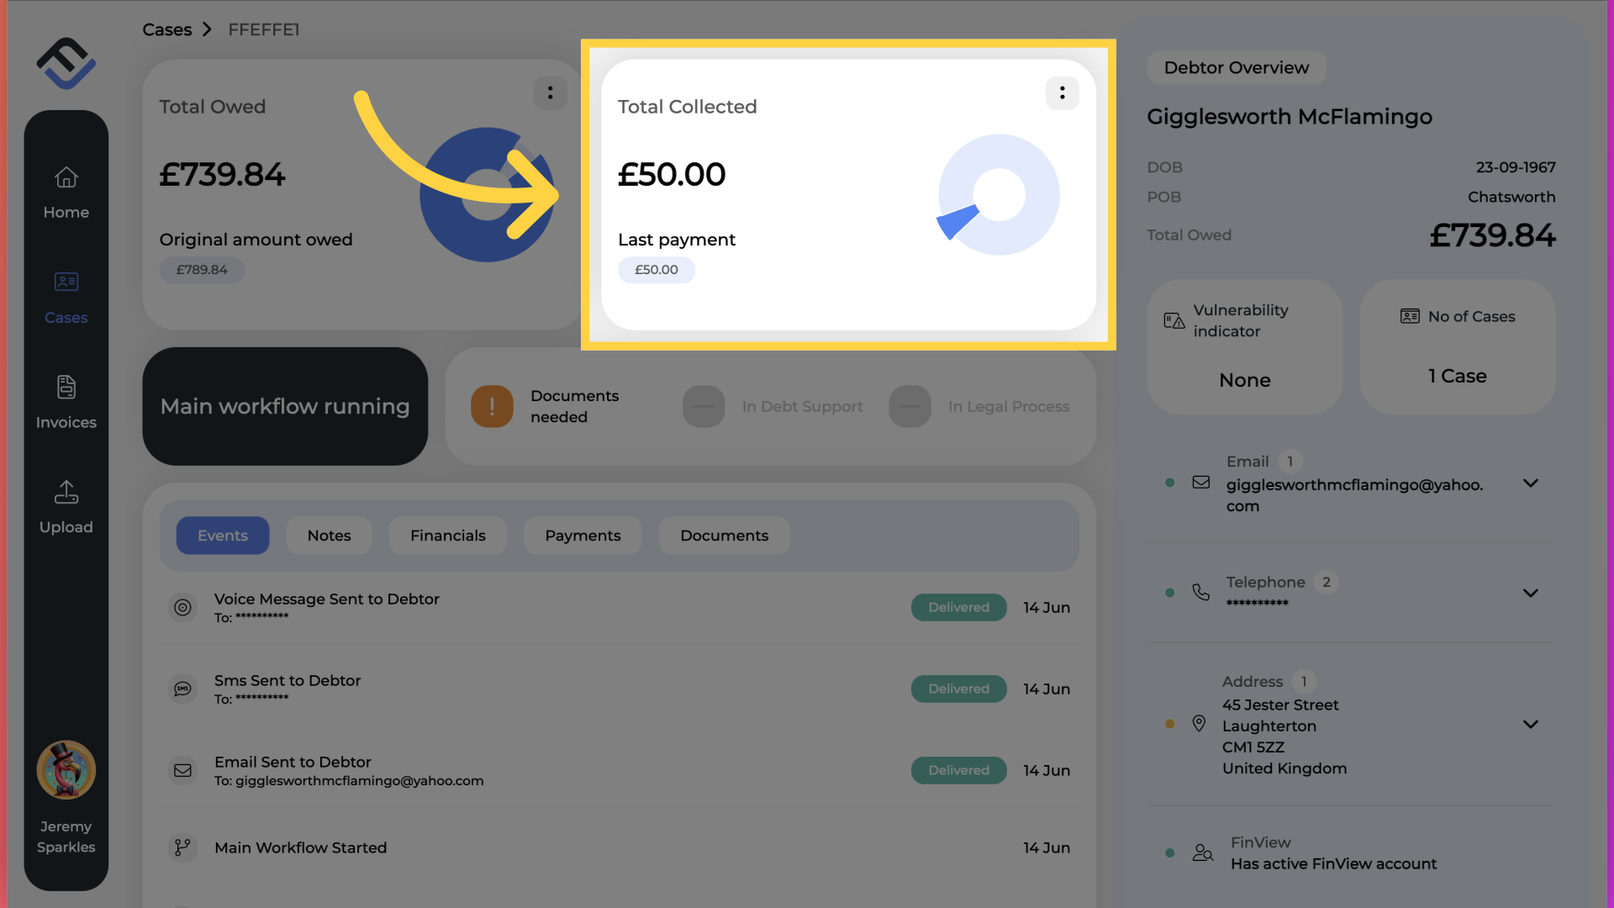The image size is (1614, 908).
Task: Click the Total Collected card overflow menu icon
Action: 1062,93
